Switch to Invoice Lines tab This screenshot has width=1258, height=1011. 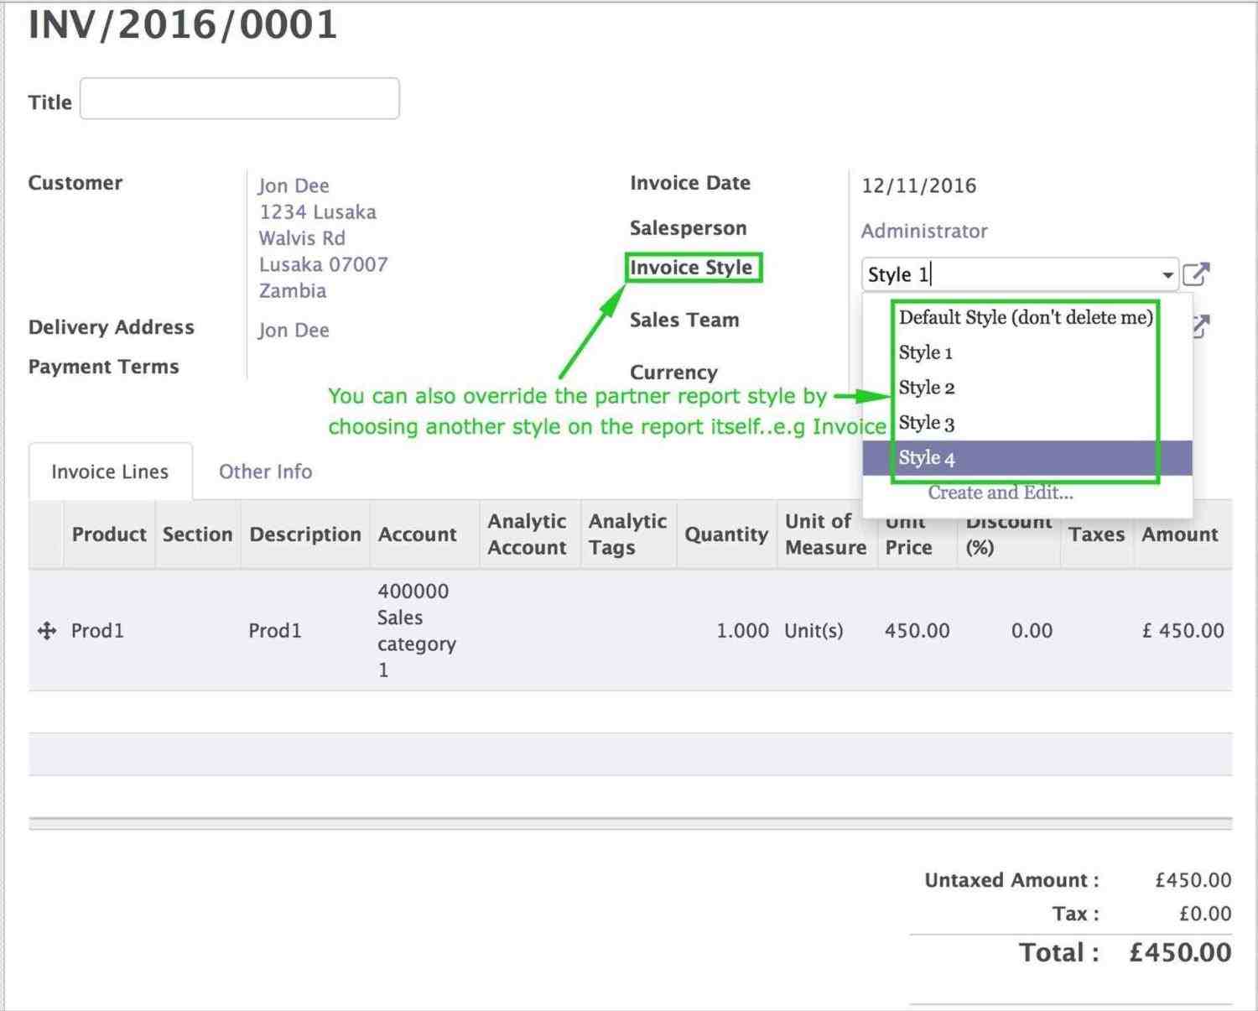point(110,472)
